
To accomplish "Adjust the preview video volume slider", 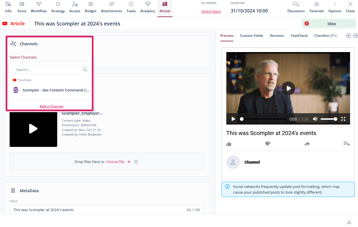I will tap(329, 119).
